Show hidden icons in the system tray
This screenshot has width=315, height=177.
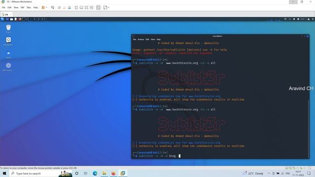click(x=269, y=174)
